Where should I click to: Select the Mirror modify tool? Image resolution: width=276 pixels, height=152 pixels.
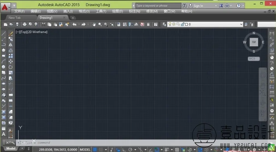click(x=11, y=45)
